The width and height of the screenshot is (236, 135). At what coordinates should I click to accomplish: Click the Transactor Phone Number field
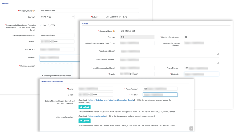[x=160, y=89]
